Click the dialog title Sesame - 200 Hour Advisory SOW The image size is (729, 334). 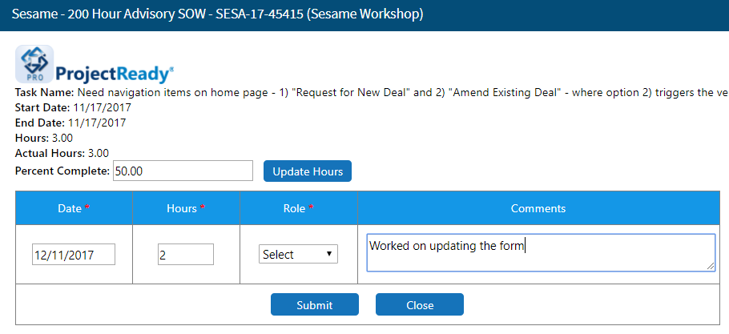218,14
